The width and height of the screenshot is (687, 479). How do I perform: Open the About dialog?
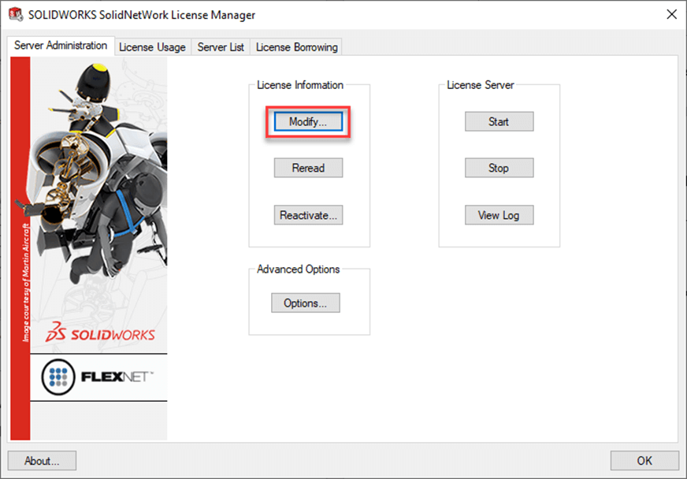tap(41, 460)
